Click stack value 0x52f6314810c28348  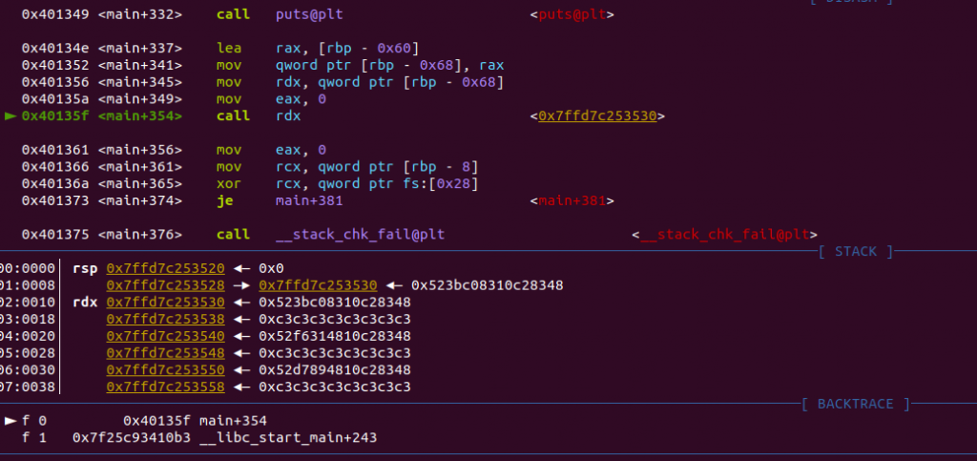point(335,336)
